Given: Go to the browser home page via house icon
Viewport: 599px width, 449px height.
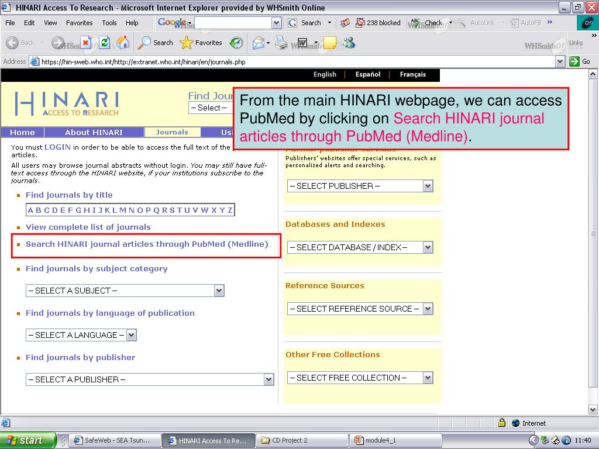Looking at the screenshot, I should pyautogui.click(x=123, y=43).
